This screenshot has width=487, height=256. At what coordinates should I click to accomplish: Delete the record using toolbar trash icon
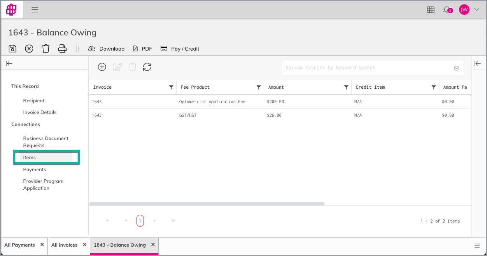click(46, 49)
